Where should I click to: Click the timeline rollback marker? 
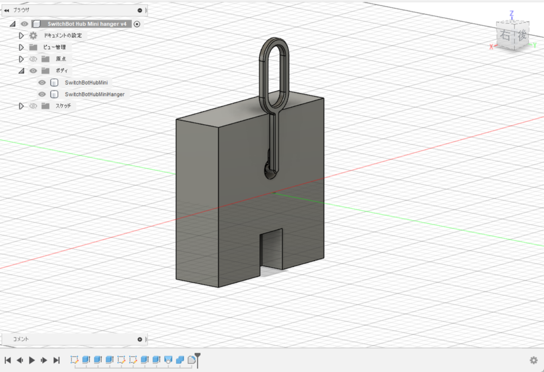pyautogui.click(x=197, y=360)
